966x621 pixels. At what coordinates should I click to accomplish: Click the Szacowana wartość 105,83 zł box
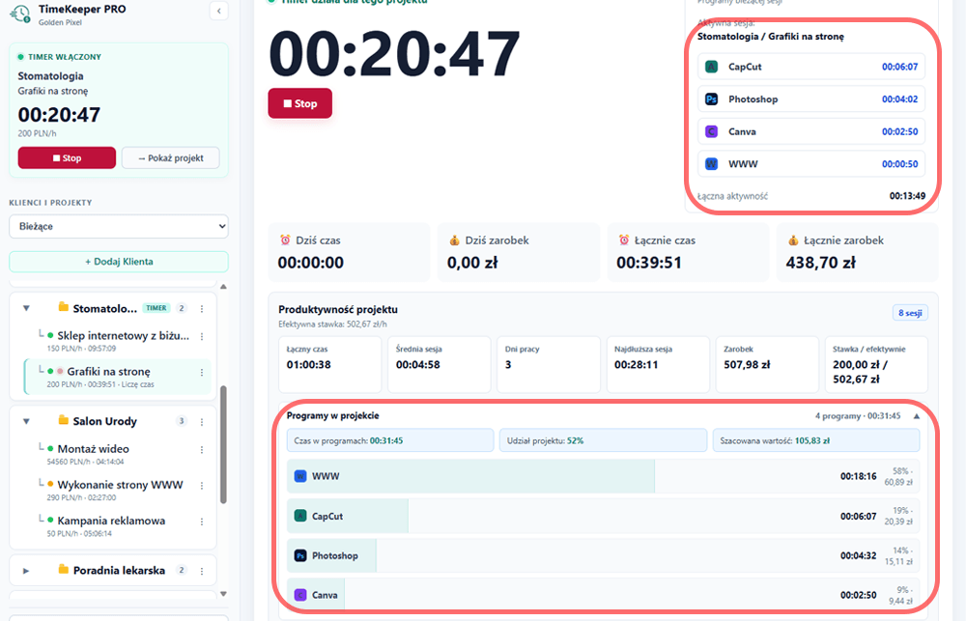(816, 440)
